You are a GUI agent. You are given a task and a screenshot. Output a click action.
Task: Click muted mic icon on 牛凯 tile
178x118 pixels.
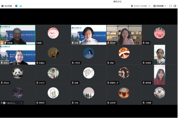pos(73,103)
